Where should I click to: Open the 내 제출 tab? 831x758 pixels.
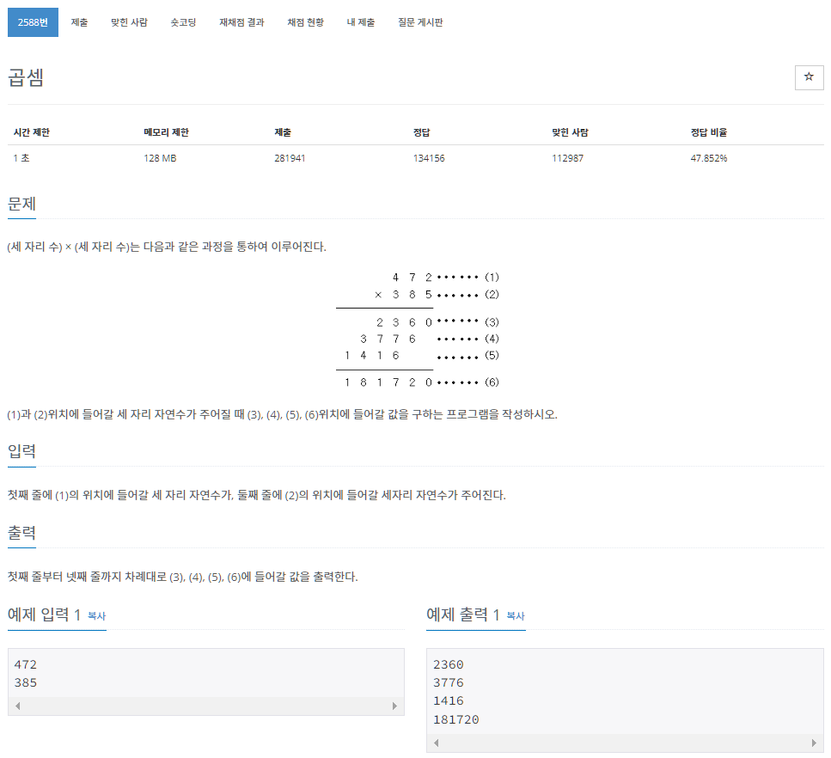click(360, 22)
